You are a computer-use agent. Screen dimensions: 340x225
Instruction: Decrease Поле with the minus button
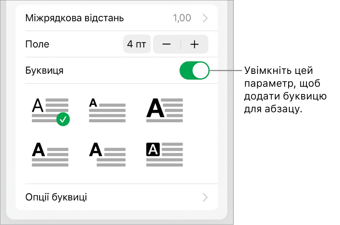pos(167,44)
